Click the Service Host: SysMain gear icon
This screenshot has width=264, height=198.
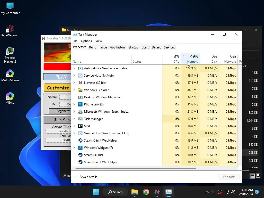pyautogui.click(x=80, y=76)
